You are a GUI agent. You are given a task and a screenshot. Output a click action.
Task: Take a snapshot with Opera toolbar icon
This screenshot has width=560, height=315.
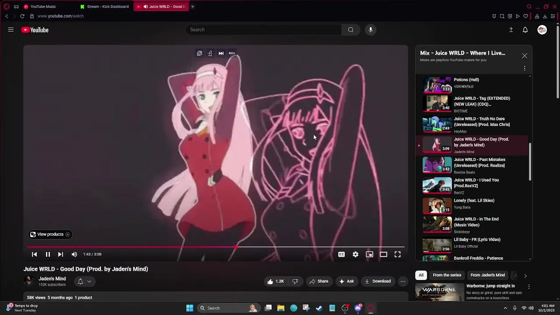coord(502,16)
